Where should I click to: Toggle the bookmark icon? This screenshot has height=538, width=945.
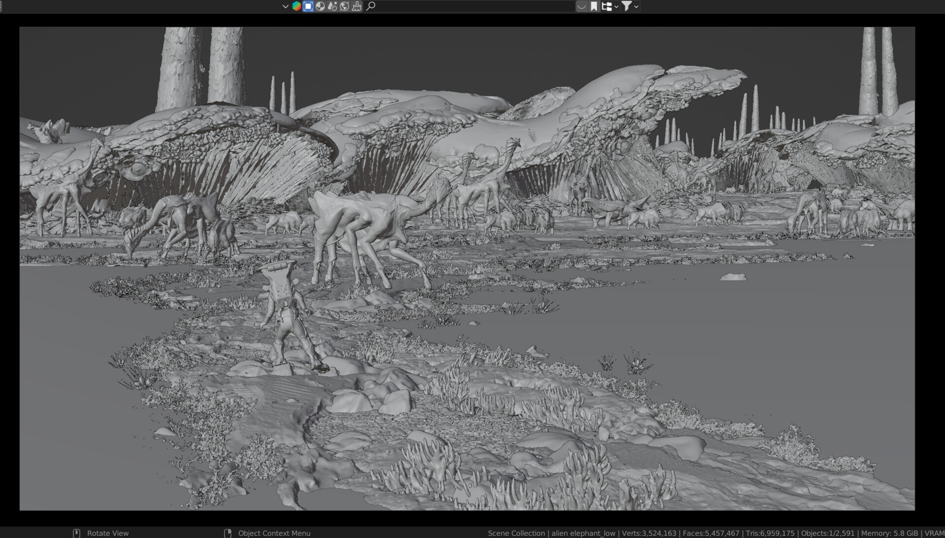(x=594, y=6)
